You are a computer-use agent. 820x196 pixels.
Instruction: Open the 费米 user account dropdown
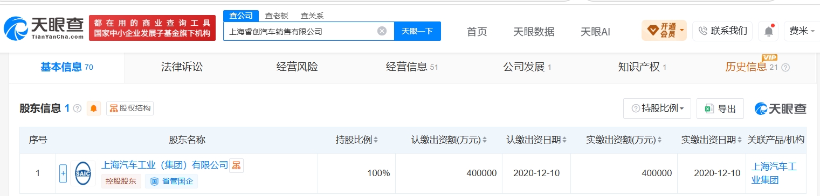(x=802, y=31)
